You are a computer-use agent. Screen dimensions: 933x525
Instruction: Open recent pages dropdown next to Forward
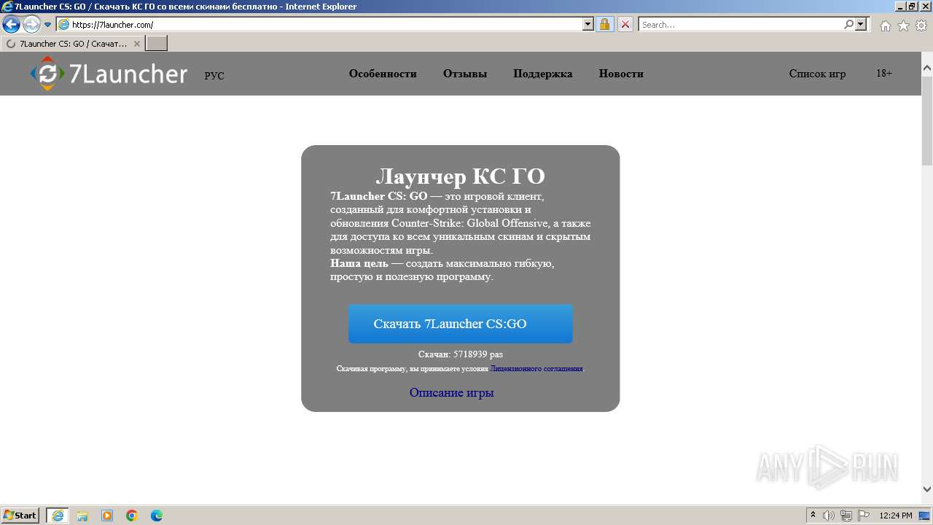click(48, 25)
